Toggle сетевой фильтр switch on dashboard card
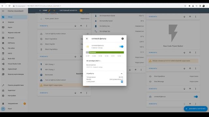 pyautogui.click(x=196, y=97)
